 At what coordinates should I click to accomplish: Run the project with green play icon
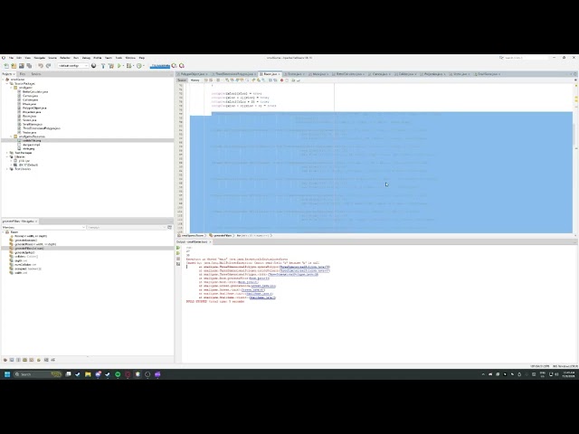[x=119, y=66]
